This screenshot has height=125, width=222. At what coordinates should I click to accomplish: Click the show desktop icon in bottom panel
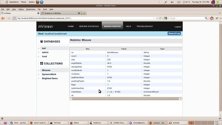click(x=5, y=123)
